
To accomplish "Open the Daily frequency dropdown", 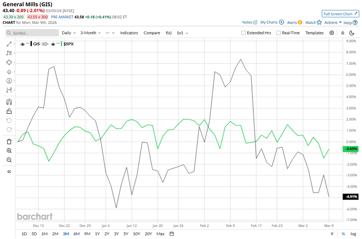I will tap(69, 33).
